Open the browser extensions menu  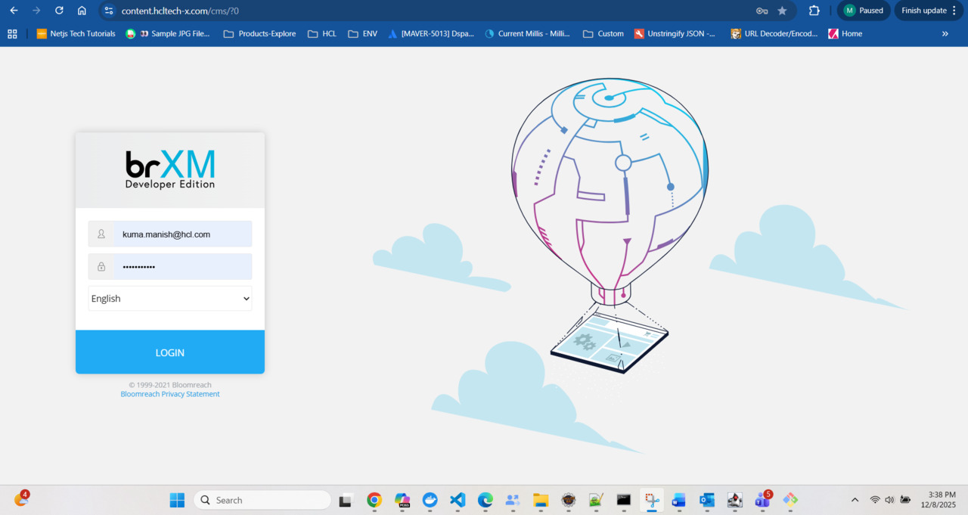point(814,11)
